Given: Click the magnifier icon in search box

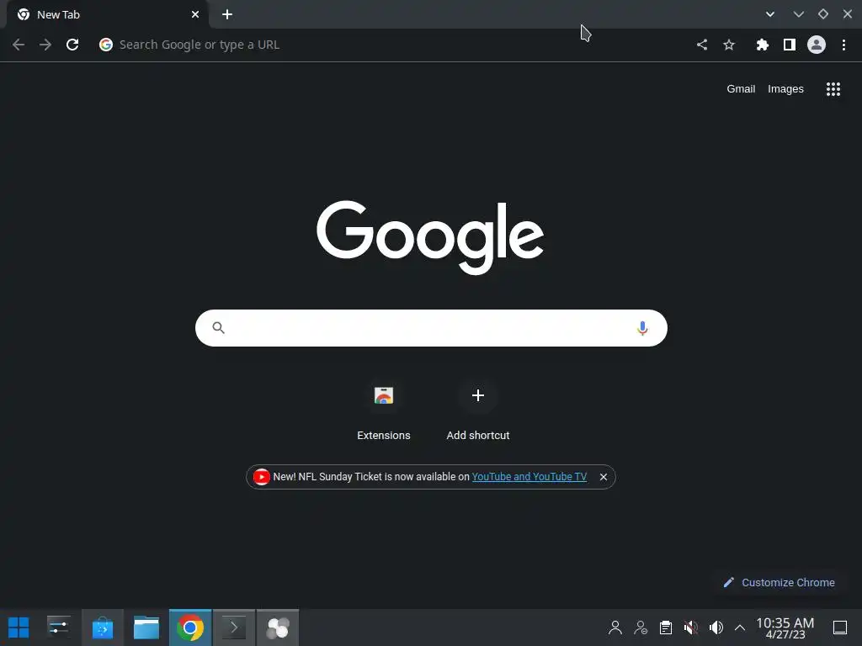Looking at the screenshot, I should (218, 328).
